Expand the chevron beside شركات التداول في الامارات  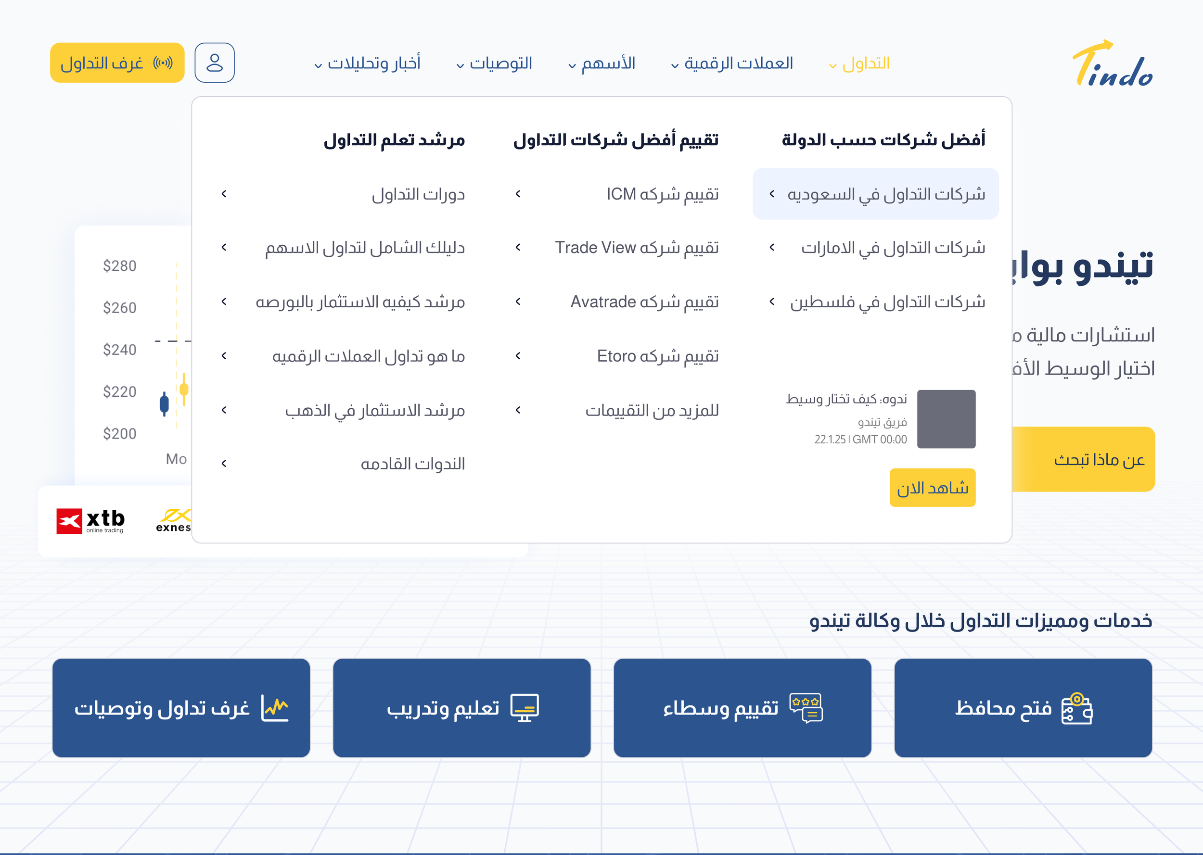tap(772, 248)
